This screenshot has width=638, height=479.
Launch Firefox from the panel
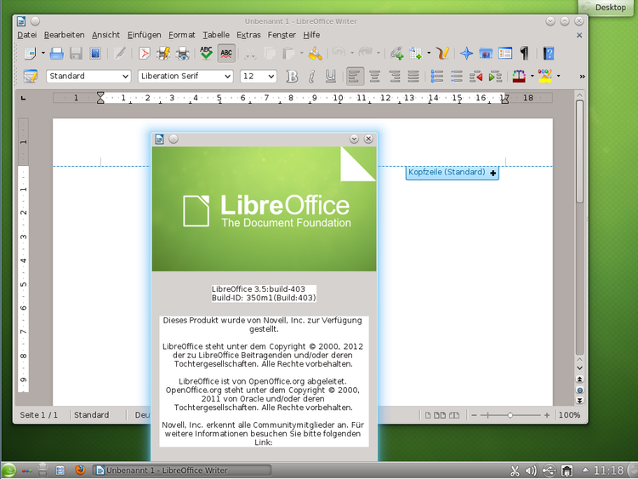point(80,470)
